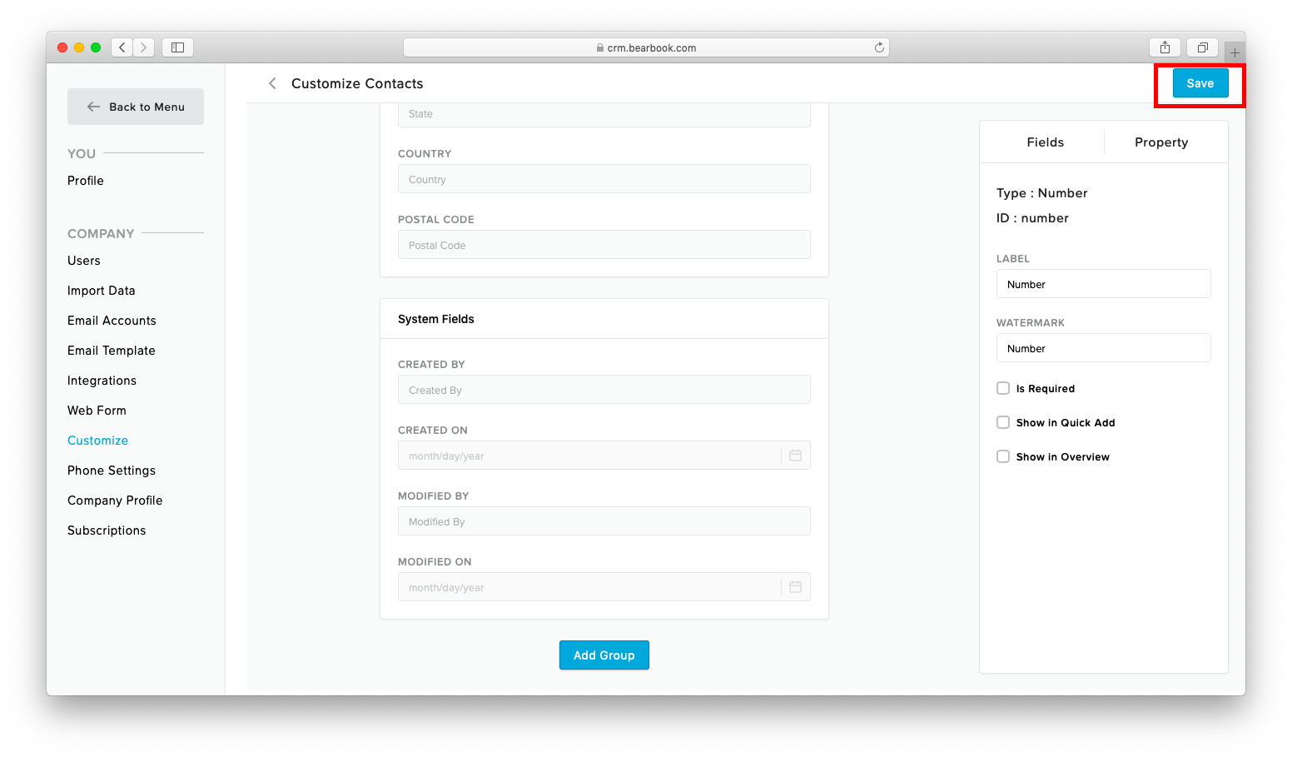This screenshot has height=757, width=1292.
Task: Open Import Data in the sidebar
Action: click(x=102, y=291)
